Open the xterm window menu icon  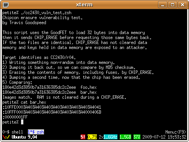(x=6, y=5)
